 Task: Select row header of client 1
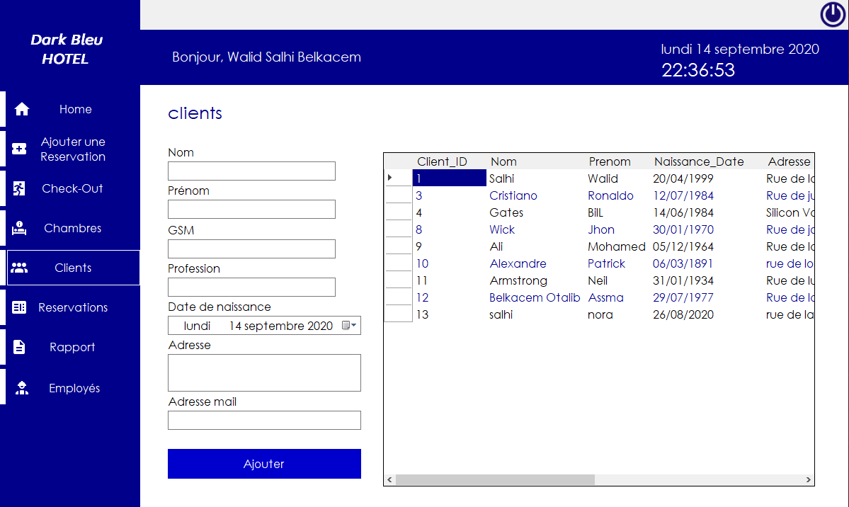[x=399, y=178]
